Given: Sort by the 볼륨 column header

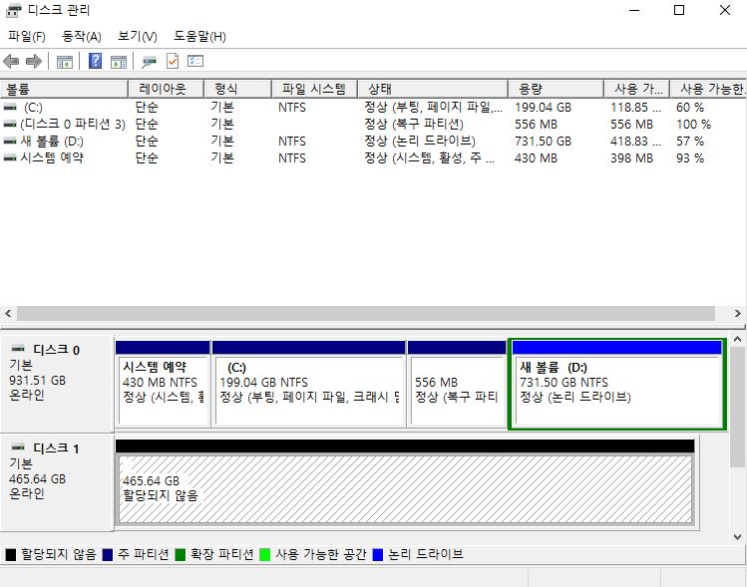Looking at the screenshot, I should (64, 89).
